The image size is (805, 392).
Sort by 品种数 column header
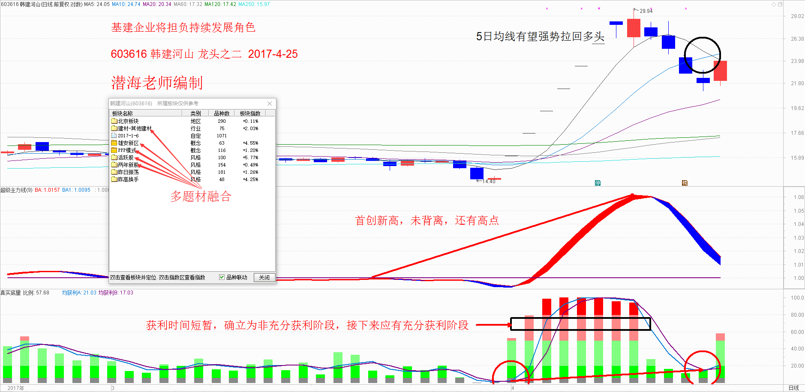pos(222,113)
